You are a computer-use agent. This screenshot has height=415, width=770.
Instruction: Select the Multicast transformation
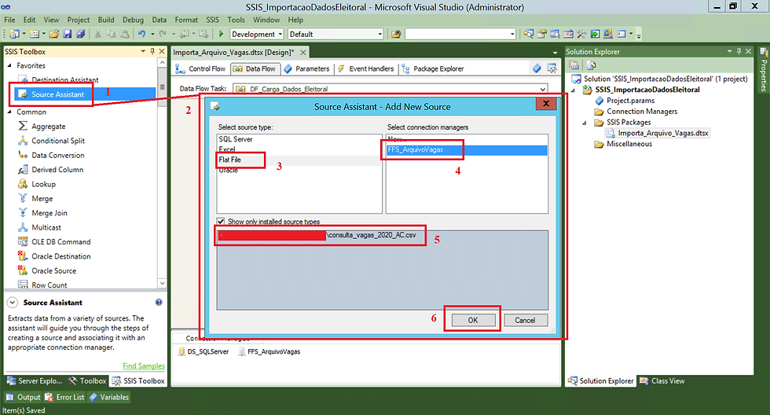point(46,227)
